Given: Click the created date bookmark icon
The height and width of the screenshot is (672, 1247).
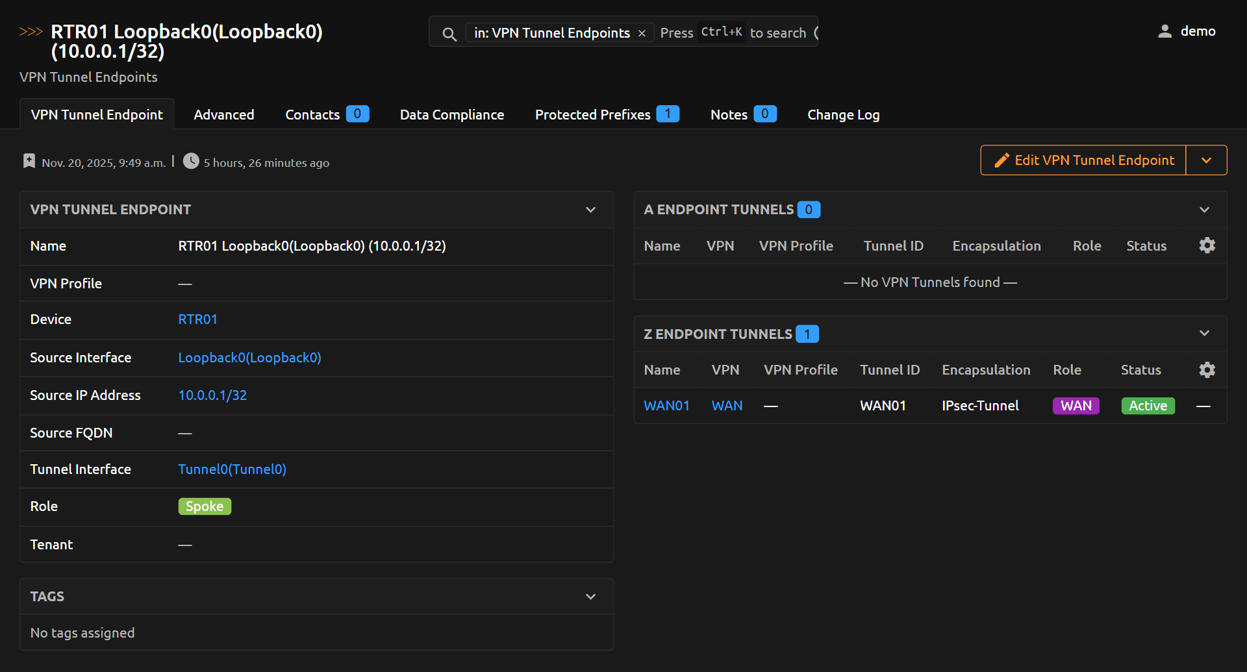Looking at the screenshot, I should [29, 161].
